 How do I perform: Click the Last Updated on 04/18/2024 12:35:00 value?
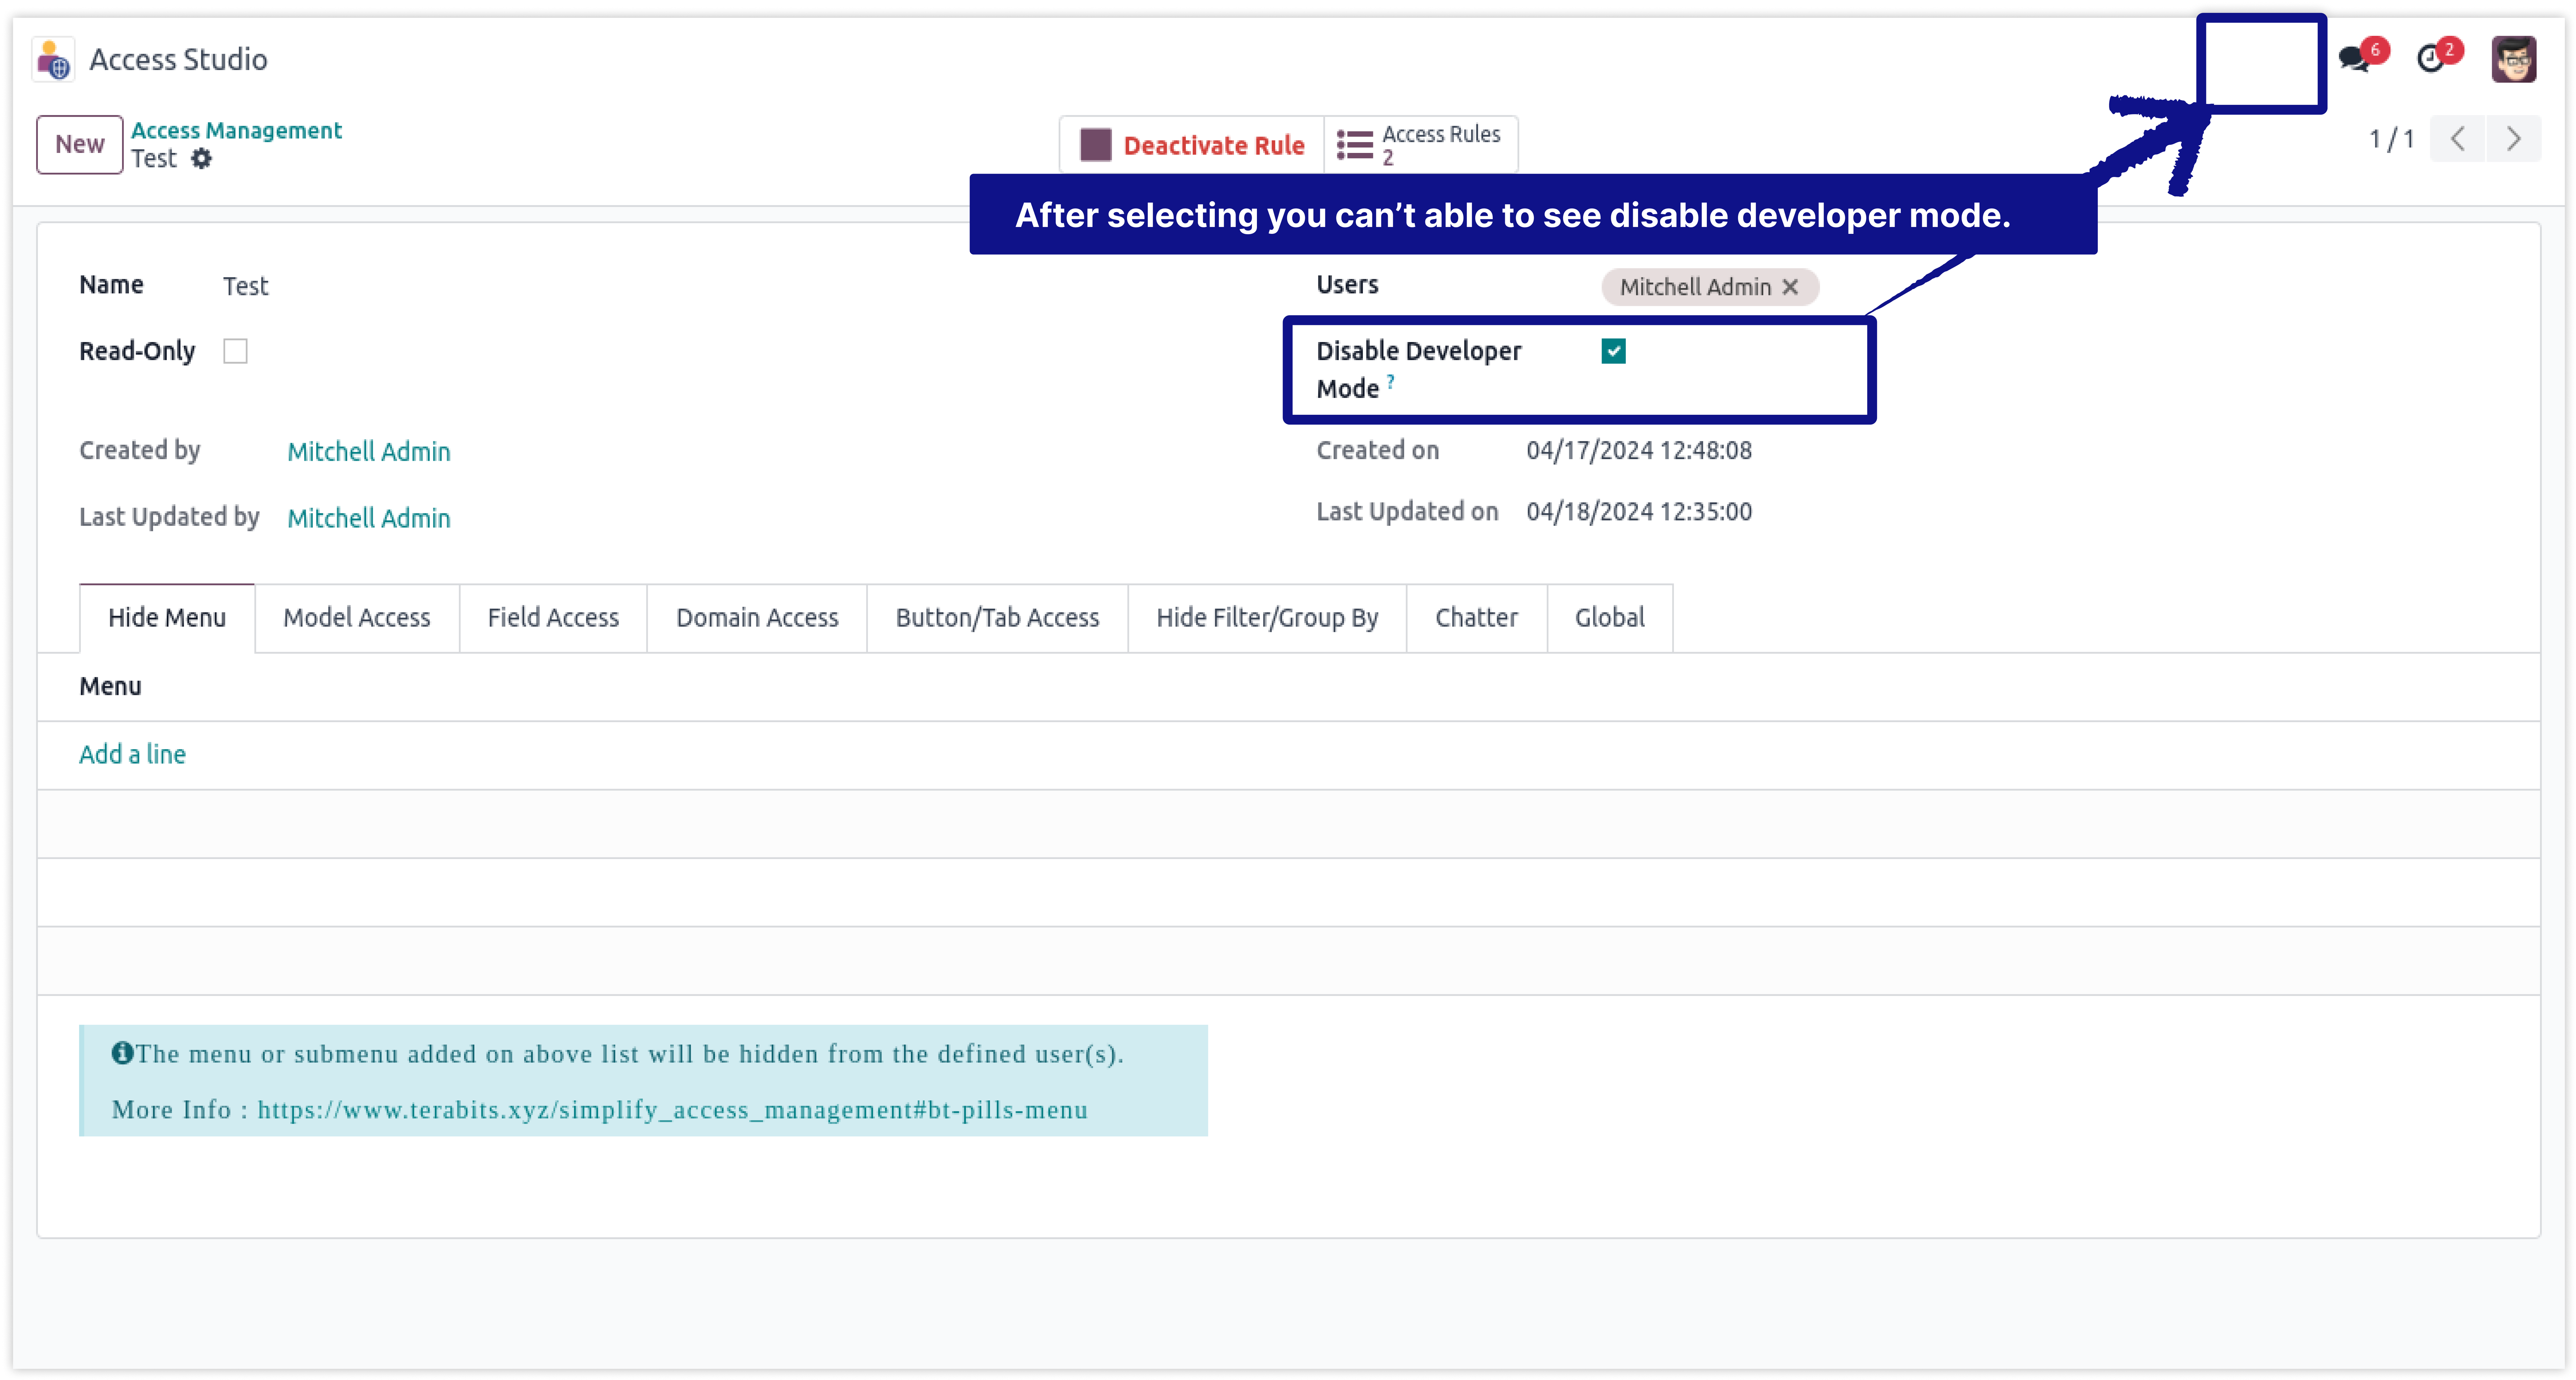[1639, 512]
